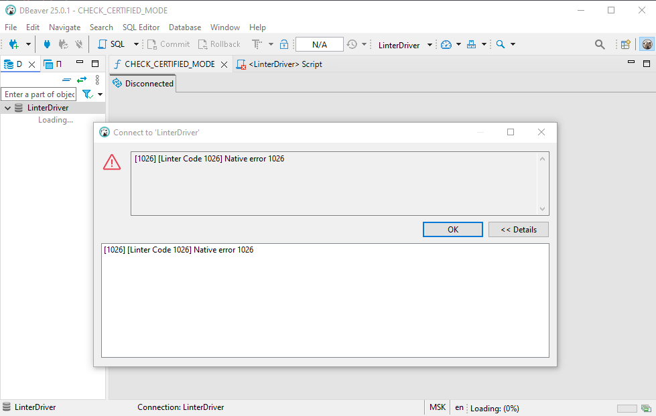Click the Open Perspective icon
656x416 pixels.
tap(625, 44)
